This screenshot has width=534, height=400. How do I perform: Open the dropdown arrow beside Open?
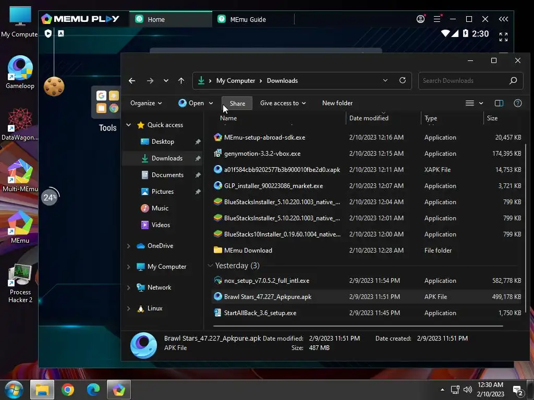tap(211, 103)
